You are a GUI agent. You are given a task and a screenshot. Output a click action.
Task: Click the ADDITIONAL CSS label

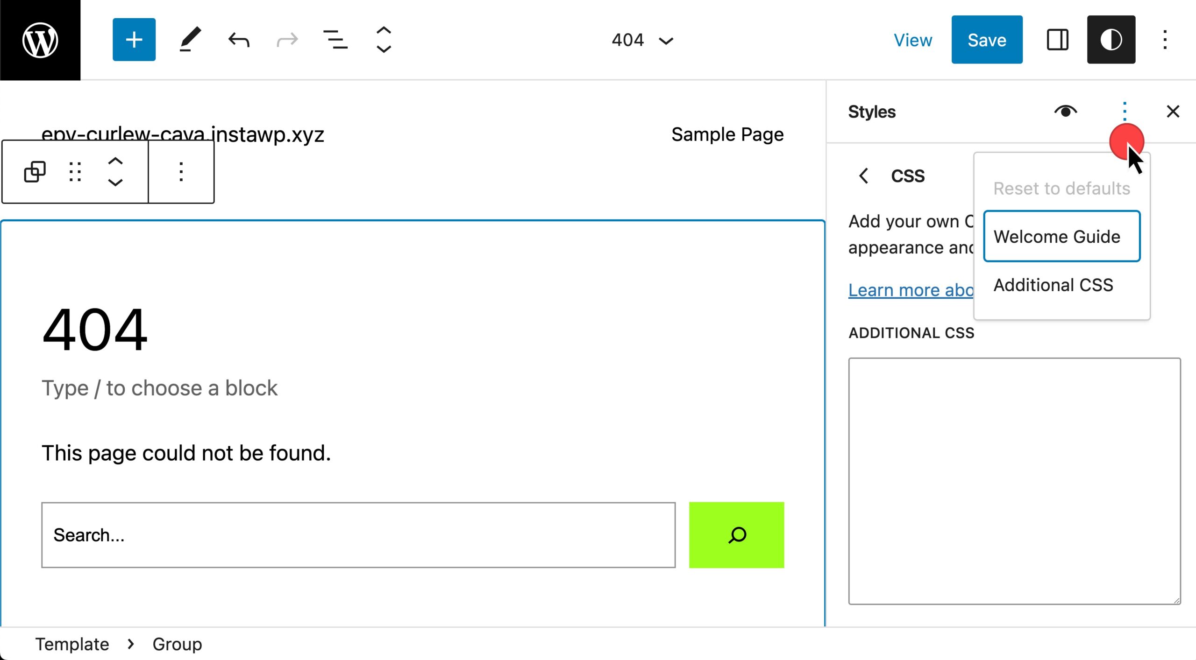(x=911, y=333)
